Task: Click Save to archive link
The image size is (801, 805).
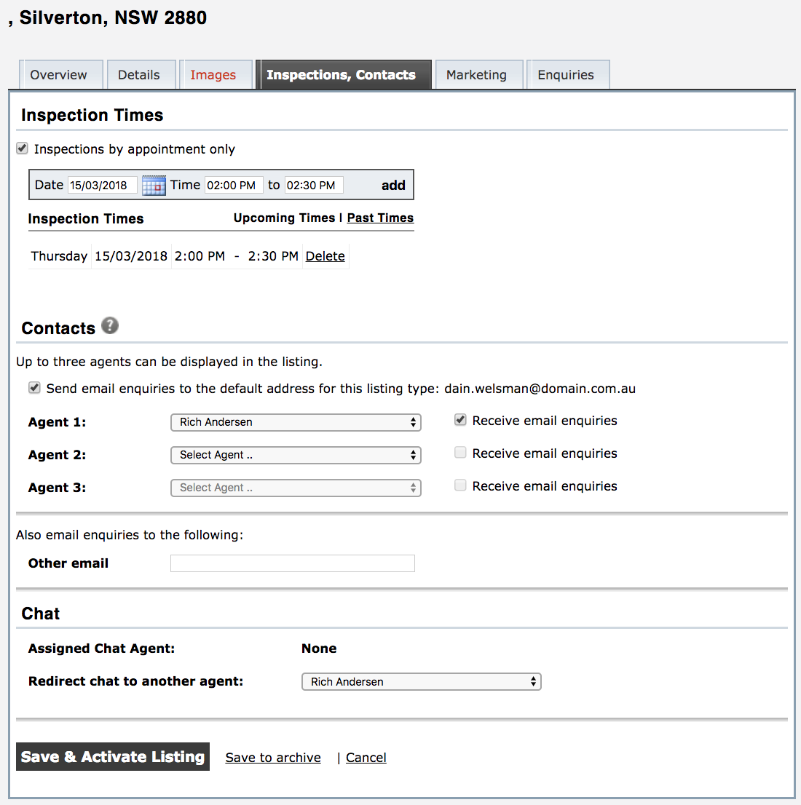Action: 273,758
